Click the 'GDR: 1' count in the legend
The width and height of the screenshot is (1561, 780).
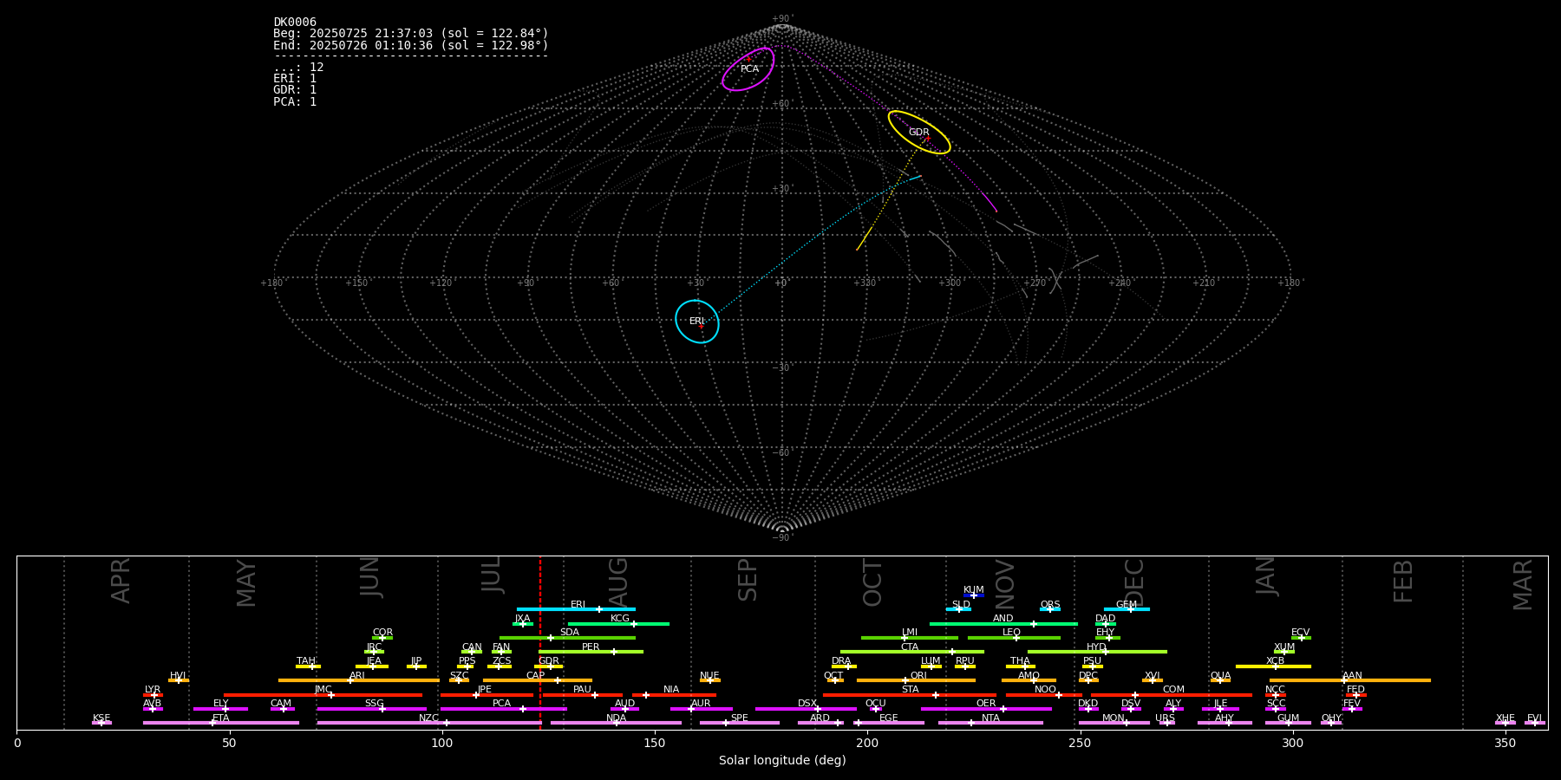click(295, 90)
